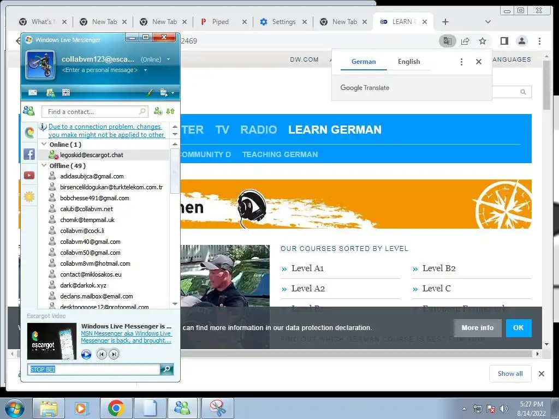Click the add a contact icon
The width and height of the screenshot is (559, 419).
(x=158, y=111)
